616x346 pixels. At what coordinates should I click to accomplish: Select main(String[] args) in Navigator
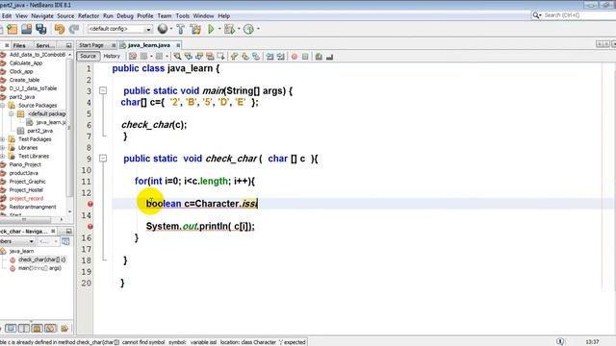39,268
